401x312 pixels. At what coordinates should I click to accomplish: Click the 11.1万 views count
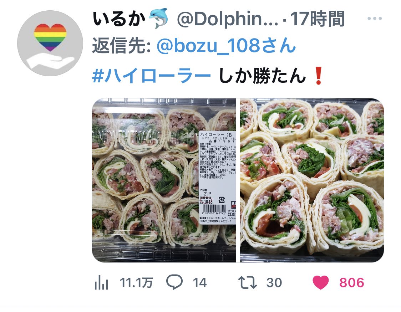tap(136, 283)
